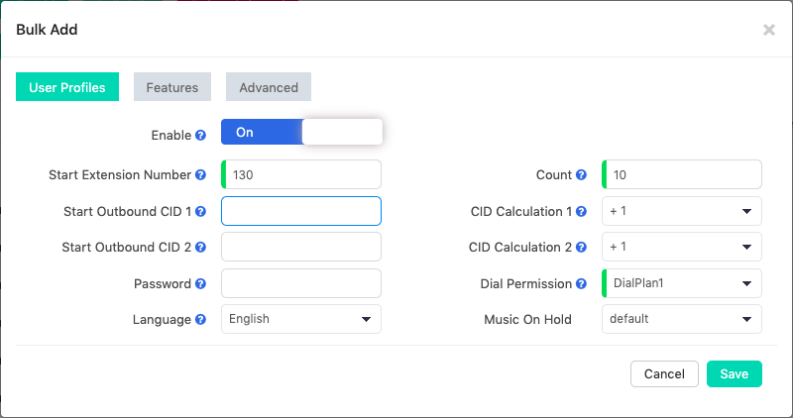The height and width of the screenshot is (418, 793).
Task: Switch to the Advanced tab
Action: coord(269,87)
